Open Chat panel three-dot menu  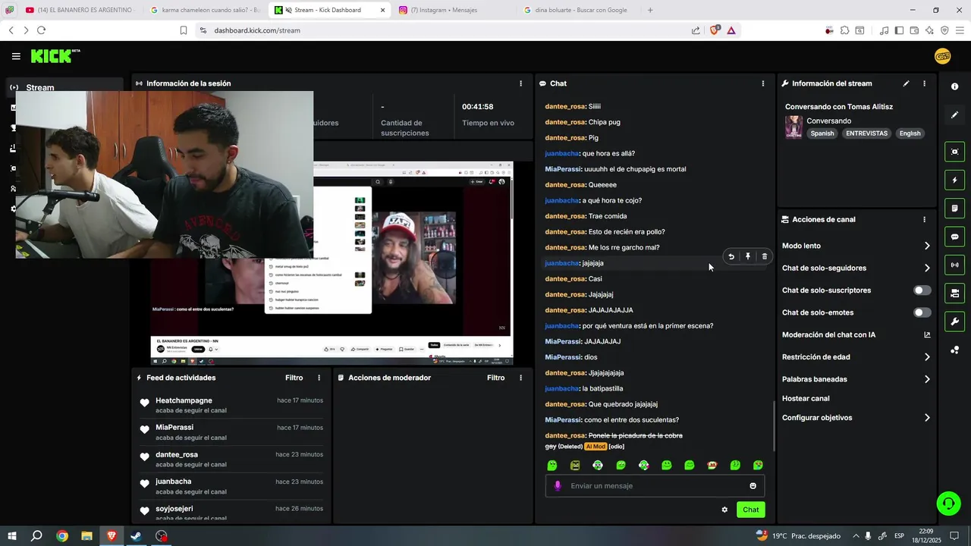point(763,83)
